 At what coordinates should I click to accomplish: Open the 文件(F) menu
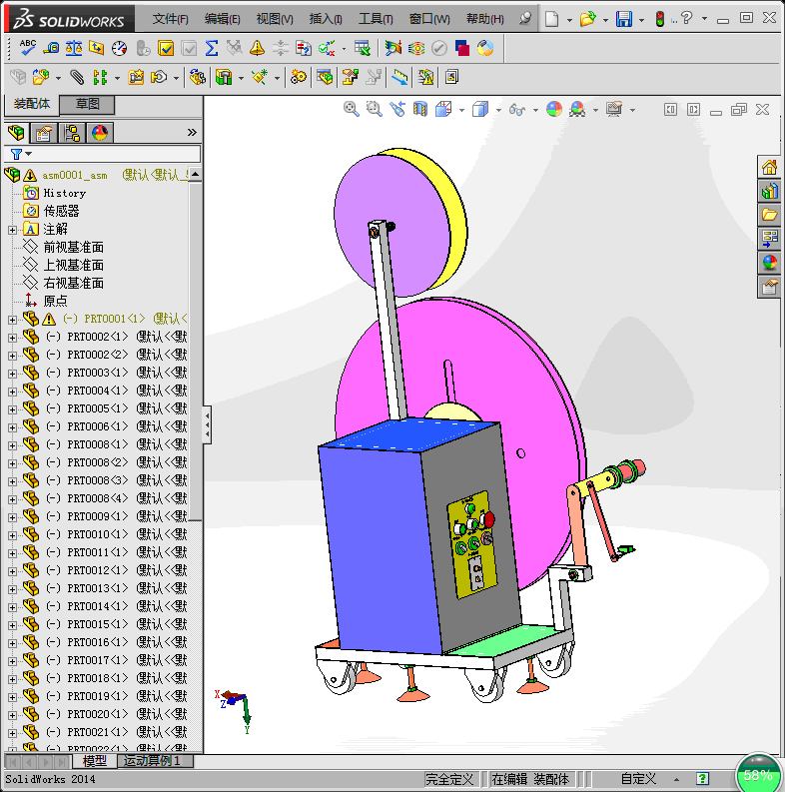[170, 19]
